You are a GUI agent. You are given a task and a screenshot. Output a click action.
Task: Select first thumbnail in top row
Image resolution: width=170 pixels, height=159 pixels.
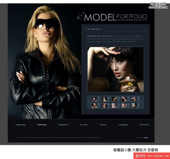tap(94, 99)
